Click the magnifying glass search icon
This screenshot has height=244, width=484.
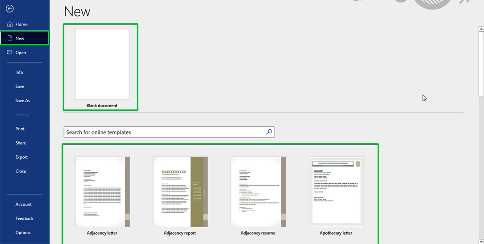[x=270, y=132]
